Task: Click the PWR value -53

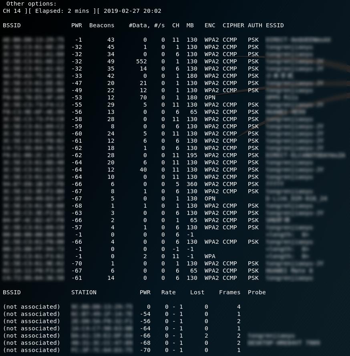Action: 76,98
